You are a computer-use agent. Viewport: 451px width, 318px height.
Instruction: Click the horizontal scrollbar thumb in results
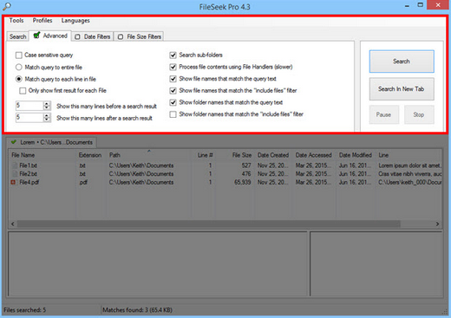[x=209, y=224]
